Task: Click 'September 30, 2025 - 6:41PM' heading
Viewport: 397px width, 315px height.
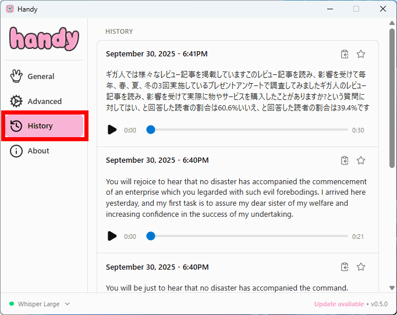Action: 157,54
